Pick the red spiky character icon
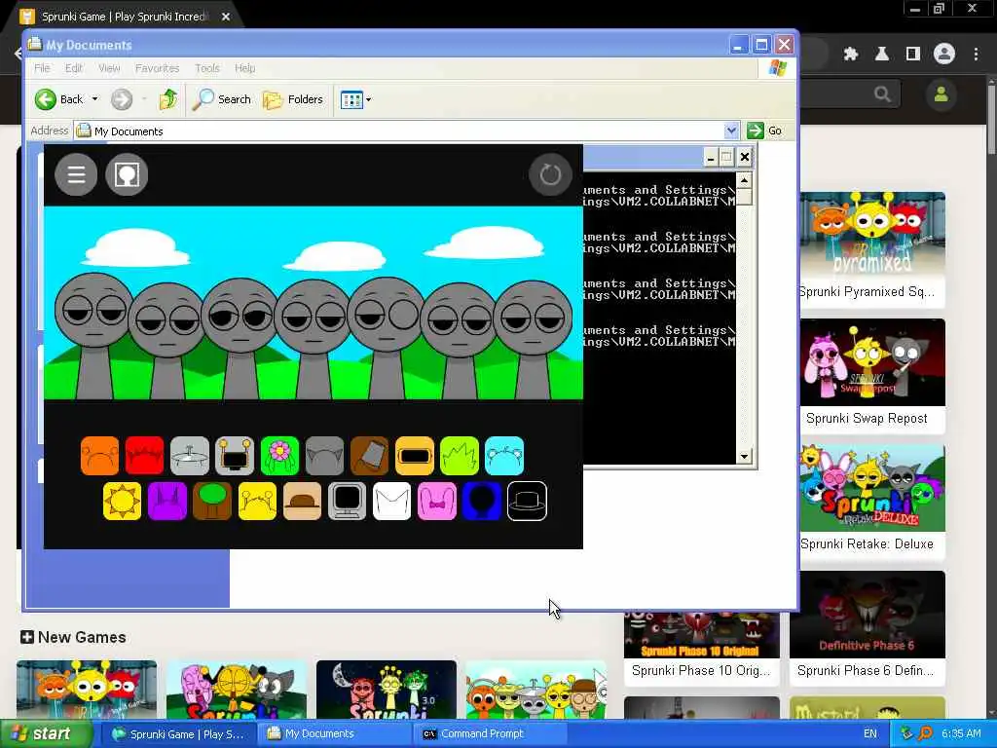The image size is (997, 748). coord(144,456)
